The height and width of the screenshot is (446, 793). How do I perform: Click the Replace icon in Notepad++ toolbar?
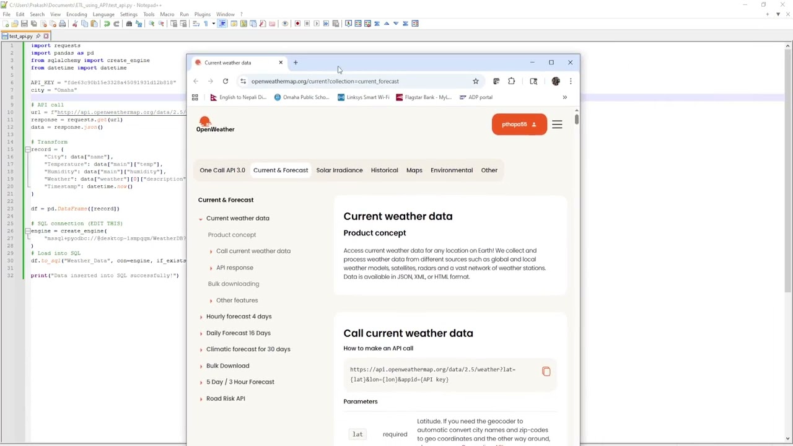tap(139, 24)
